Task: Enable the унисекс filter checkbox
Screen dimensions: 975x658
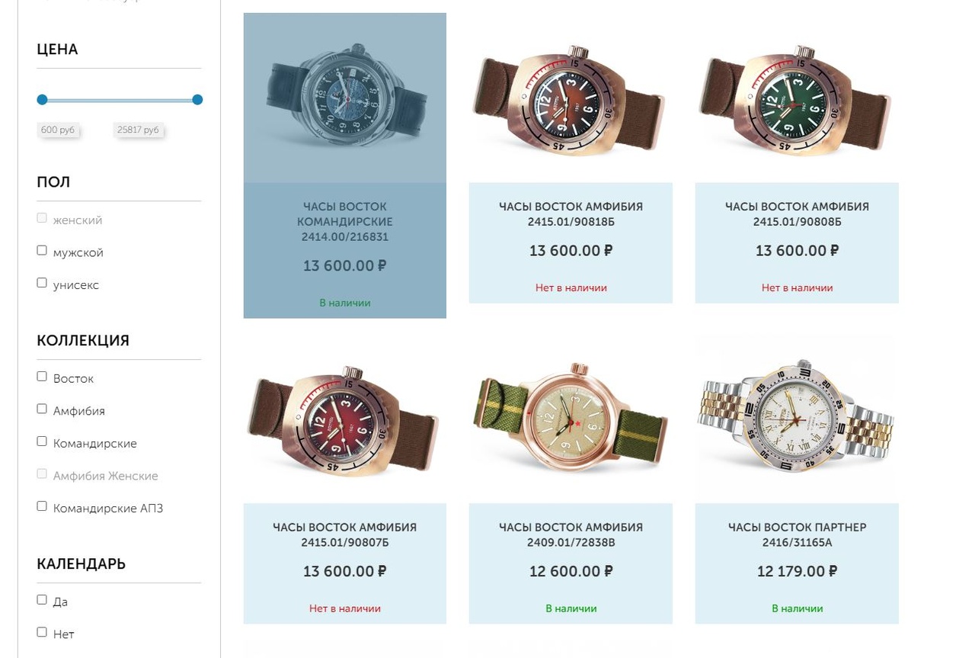Action: coord(42,283)
